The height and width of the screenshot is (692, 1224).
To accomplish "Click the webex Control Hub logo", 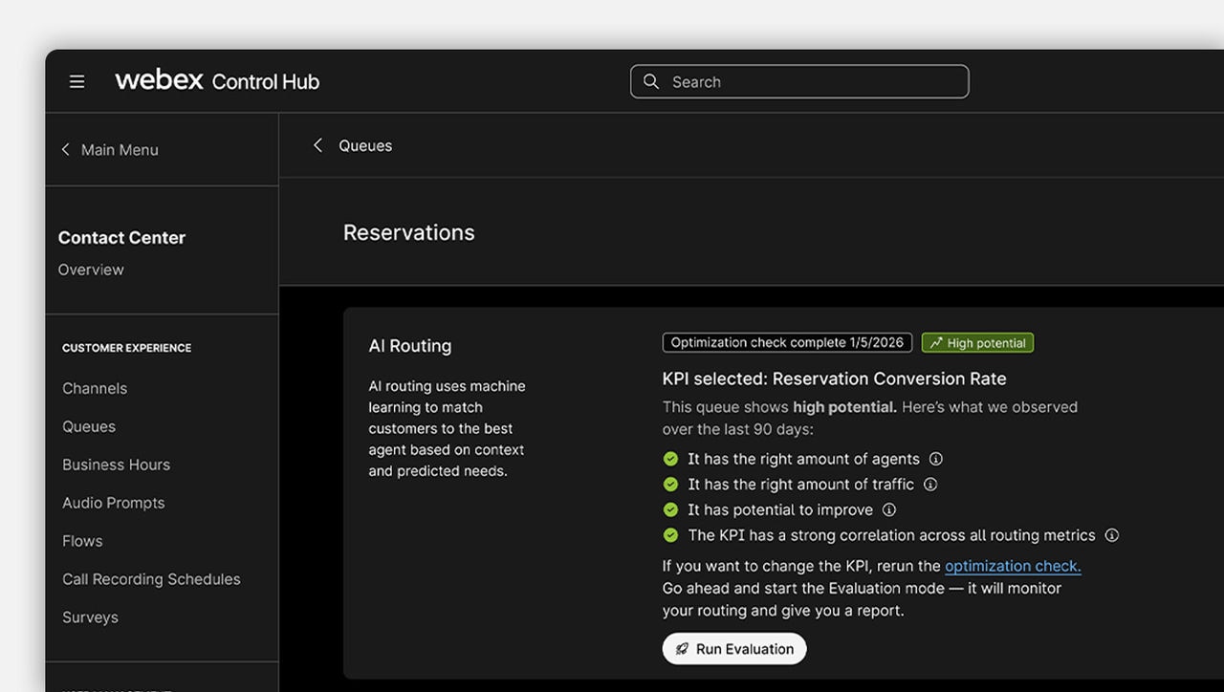I will [217, 81].
